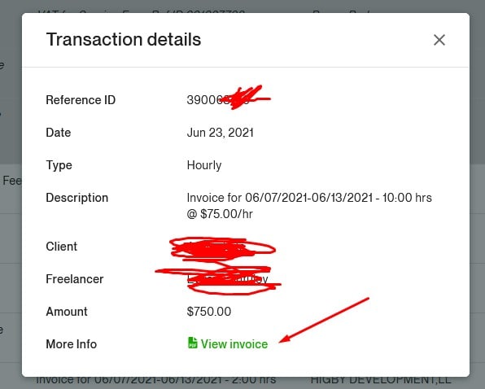
Task: Click the dimmed Fee text behind the dialog
Action: click(12, 181)
